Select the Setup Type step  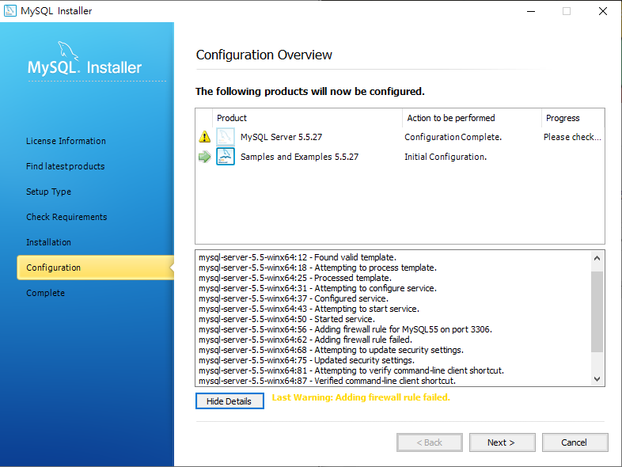[48, 192]
